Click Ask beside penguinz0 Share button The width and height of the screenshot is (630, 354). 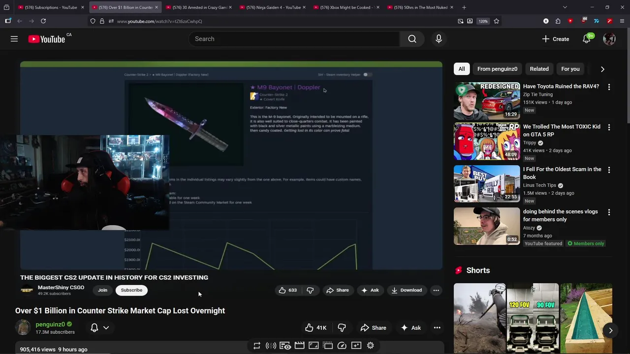(x=410, y=327)
